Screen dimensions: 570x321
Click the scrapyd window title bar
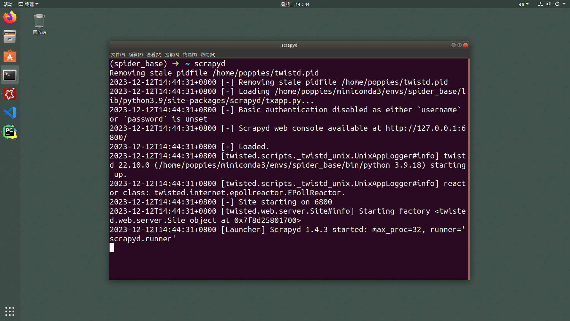coord(289,45)
